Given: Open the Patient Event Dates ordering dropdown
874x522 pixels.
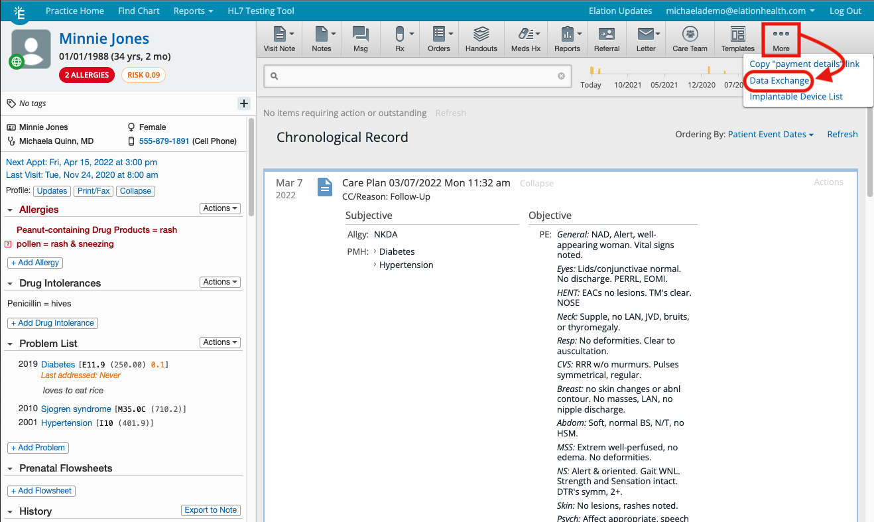Looking at the screenshot, I should coord(769,134).
